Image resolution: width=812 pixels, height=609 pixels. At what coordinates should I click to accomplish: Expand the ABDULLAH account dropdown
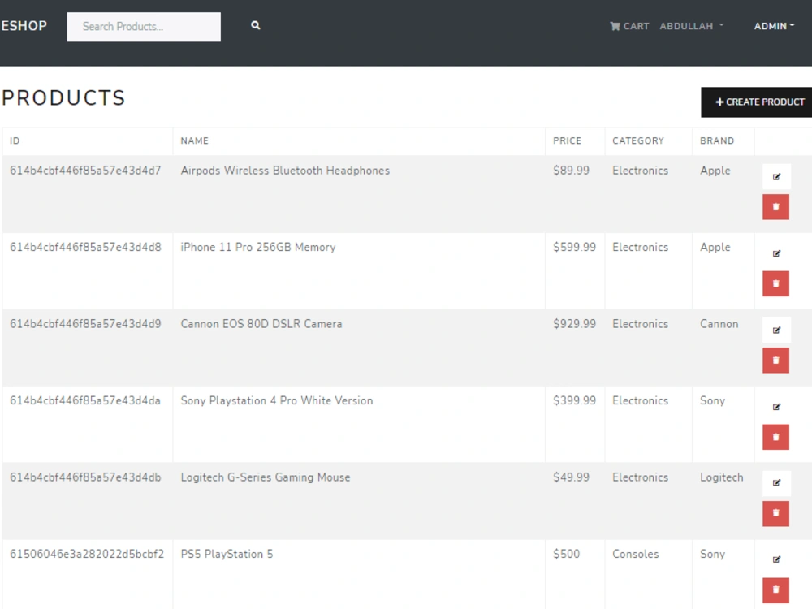691,26
